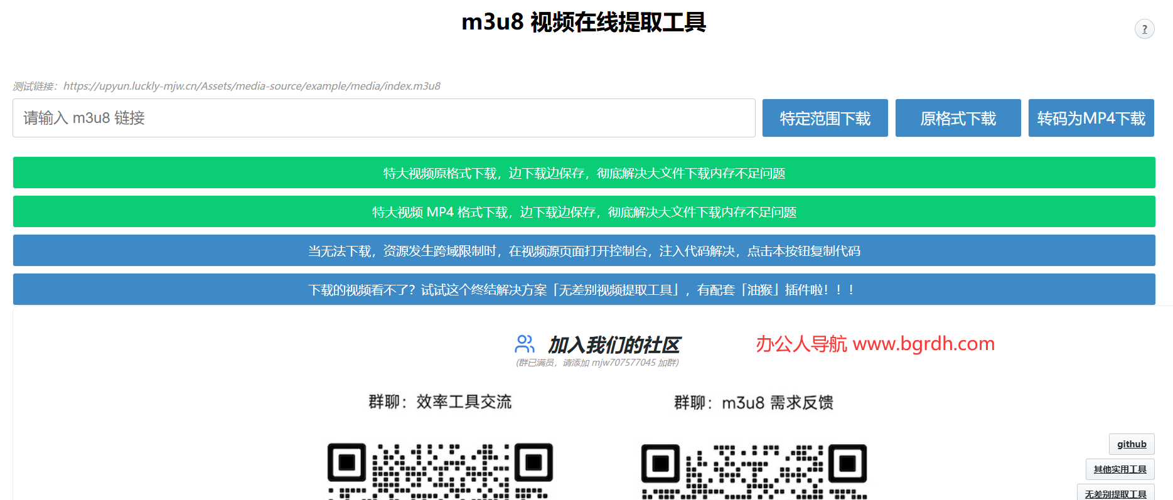The height and width of the screenshot is (500, 1173).
Task: Open the help question mark icon
Action: (x=1144, y=29)
